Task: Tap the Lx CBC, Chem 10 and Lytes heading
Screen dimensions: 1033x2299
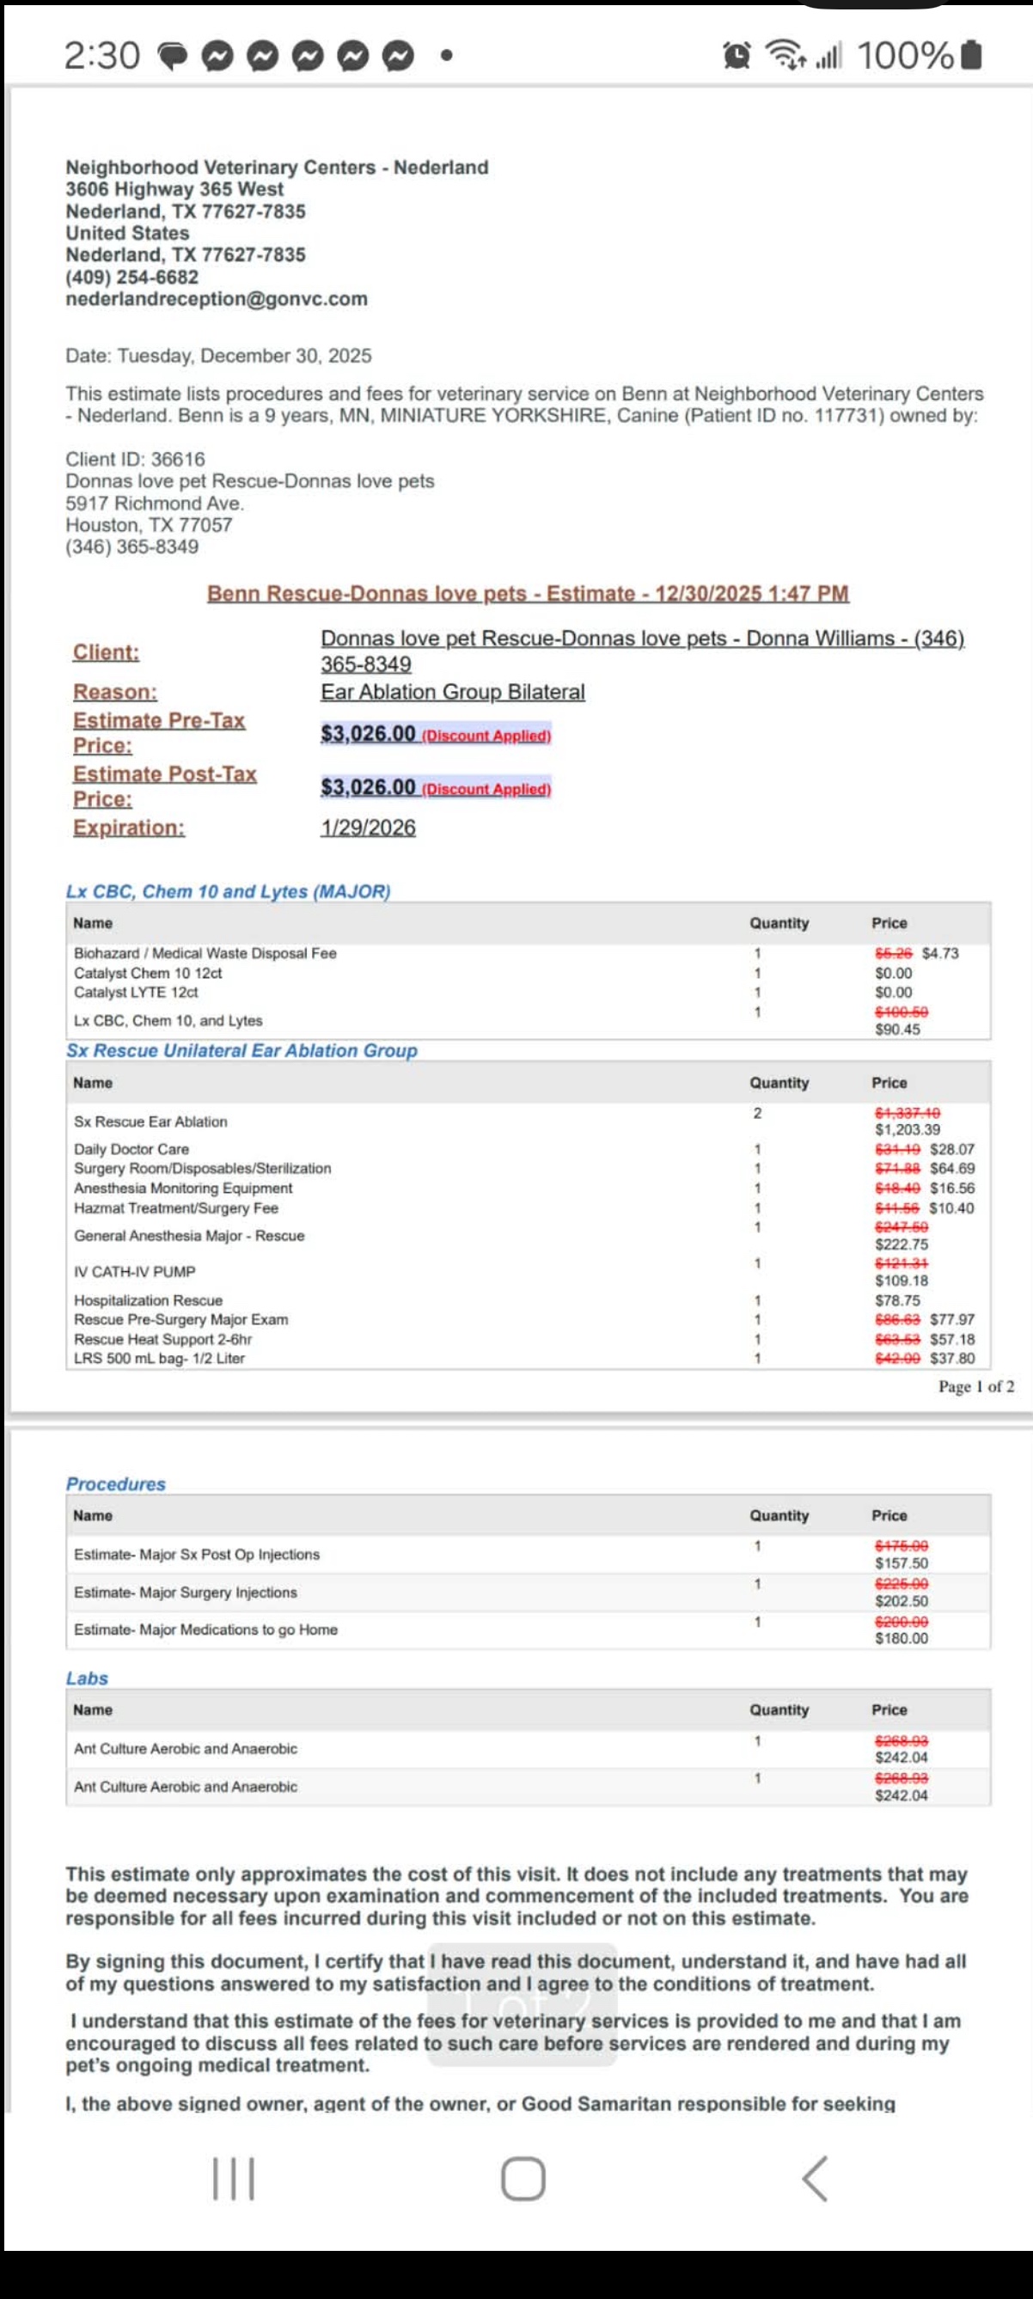Action: [228, 891]
